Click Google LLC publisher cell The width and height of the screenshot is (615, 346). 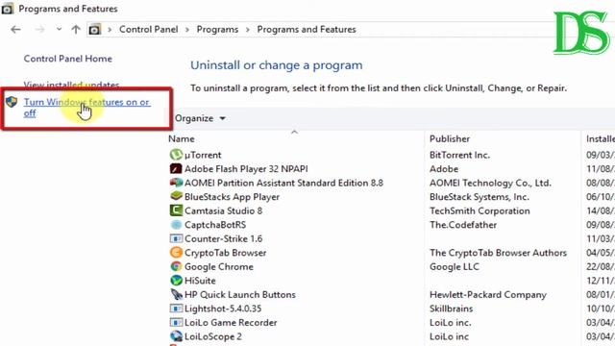coord(455,267)
